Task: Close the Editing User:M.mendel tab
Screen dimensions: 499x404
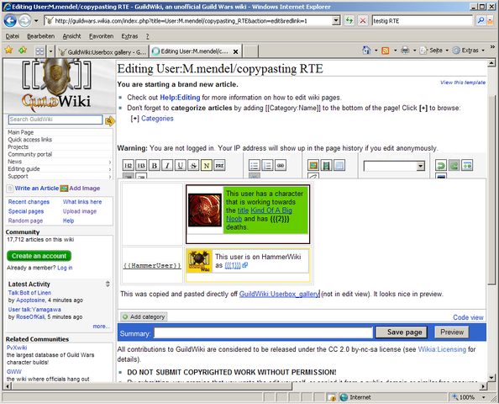Action: coord(235,51)
